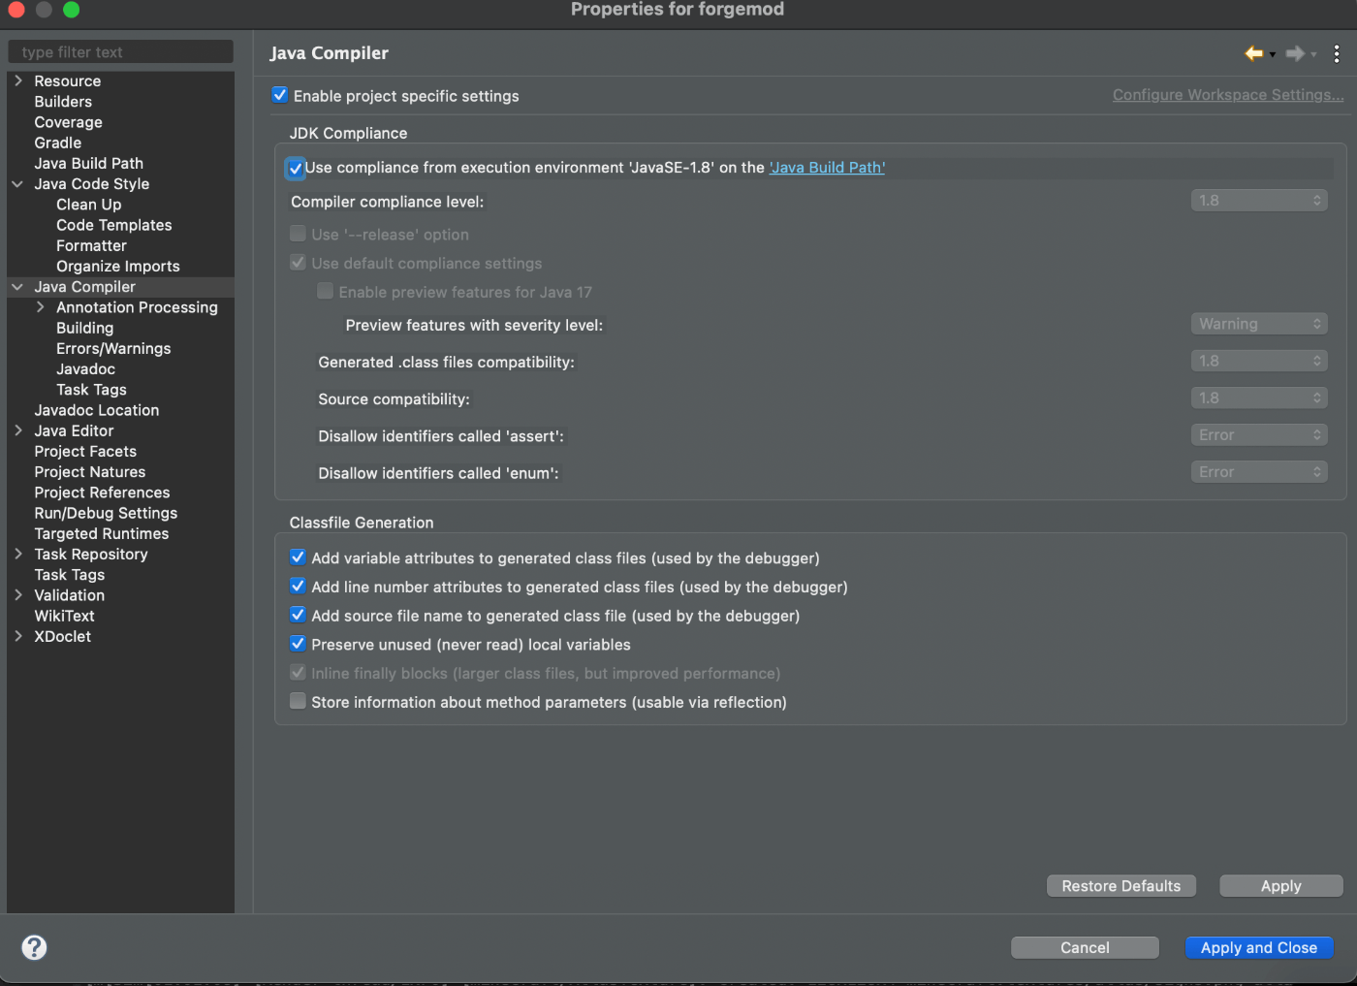Click the filter text field
Image resolution: width=1357 pixels, height=986 pixels.
120,50
